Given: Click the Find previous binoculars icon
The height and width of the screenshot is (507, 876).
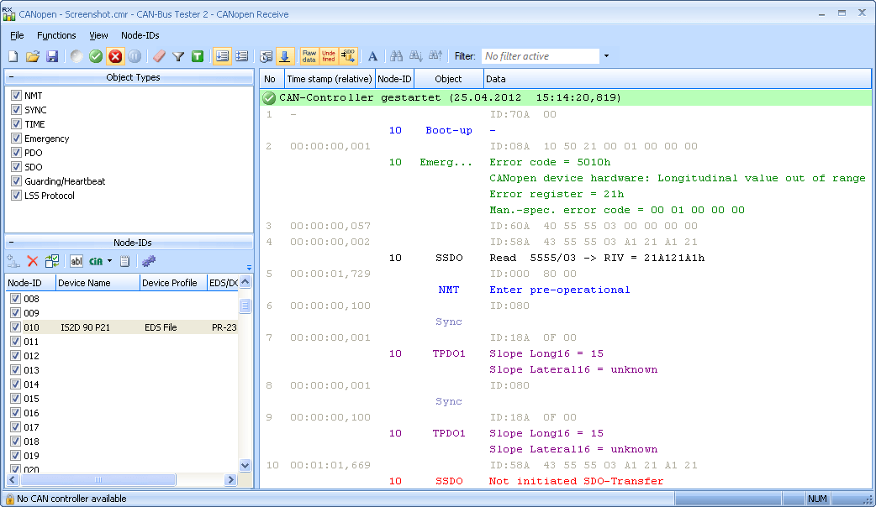Looking at the screenshot, I should (435, 56).
